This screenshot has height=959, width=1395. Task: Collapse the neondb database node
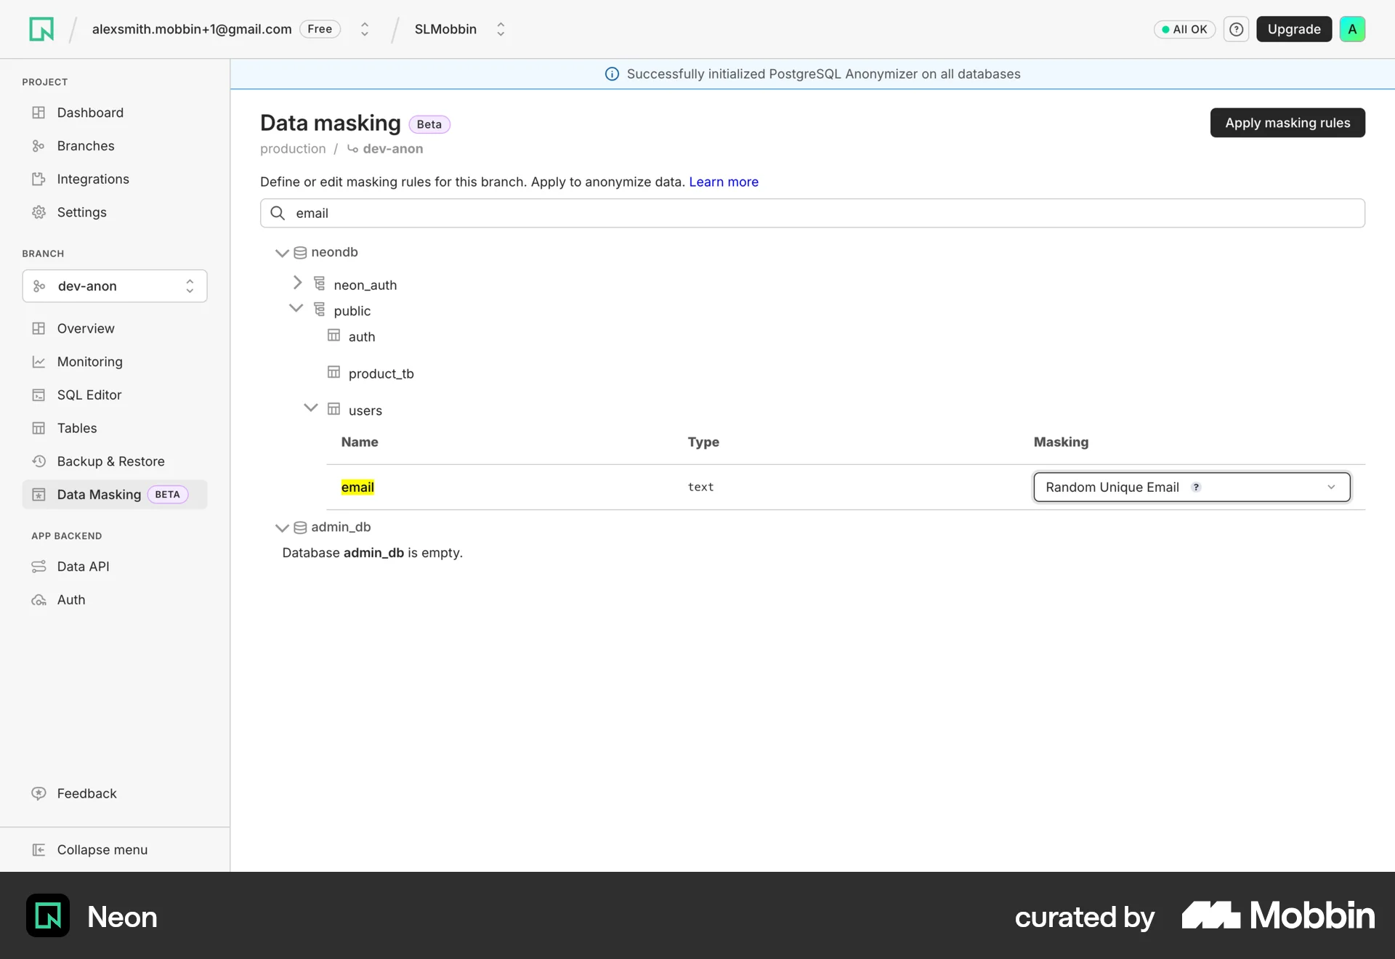click(282, 253)
